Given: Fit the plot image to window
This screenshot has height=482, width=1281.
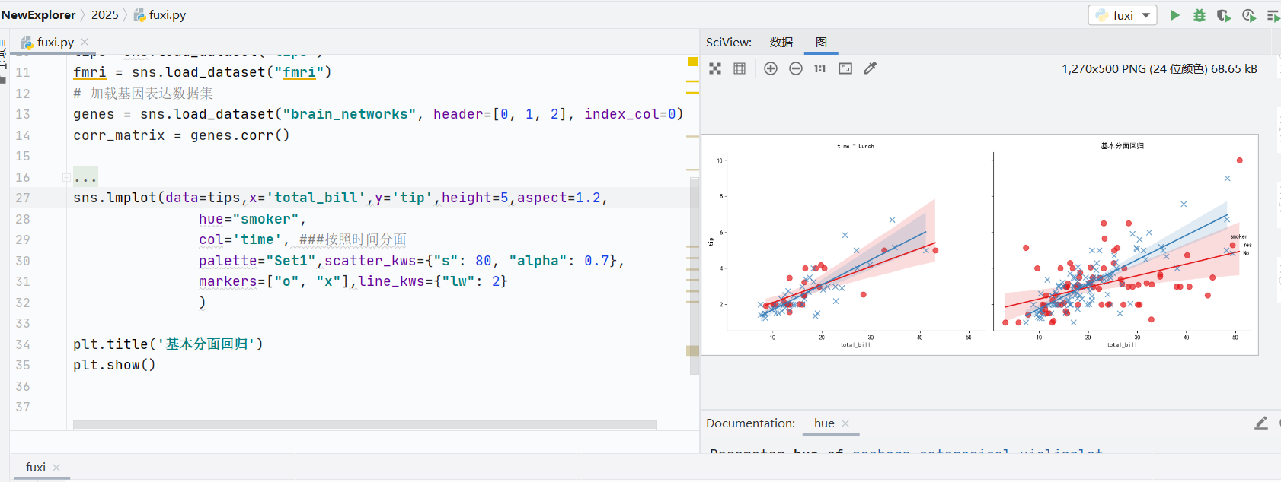Looking at the screenshot, I should click(845, 68).
